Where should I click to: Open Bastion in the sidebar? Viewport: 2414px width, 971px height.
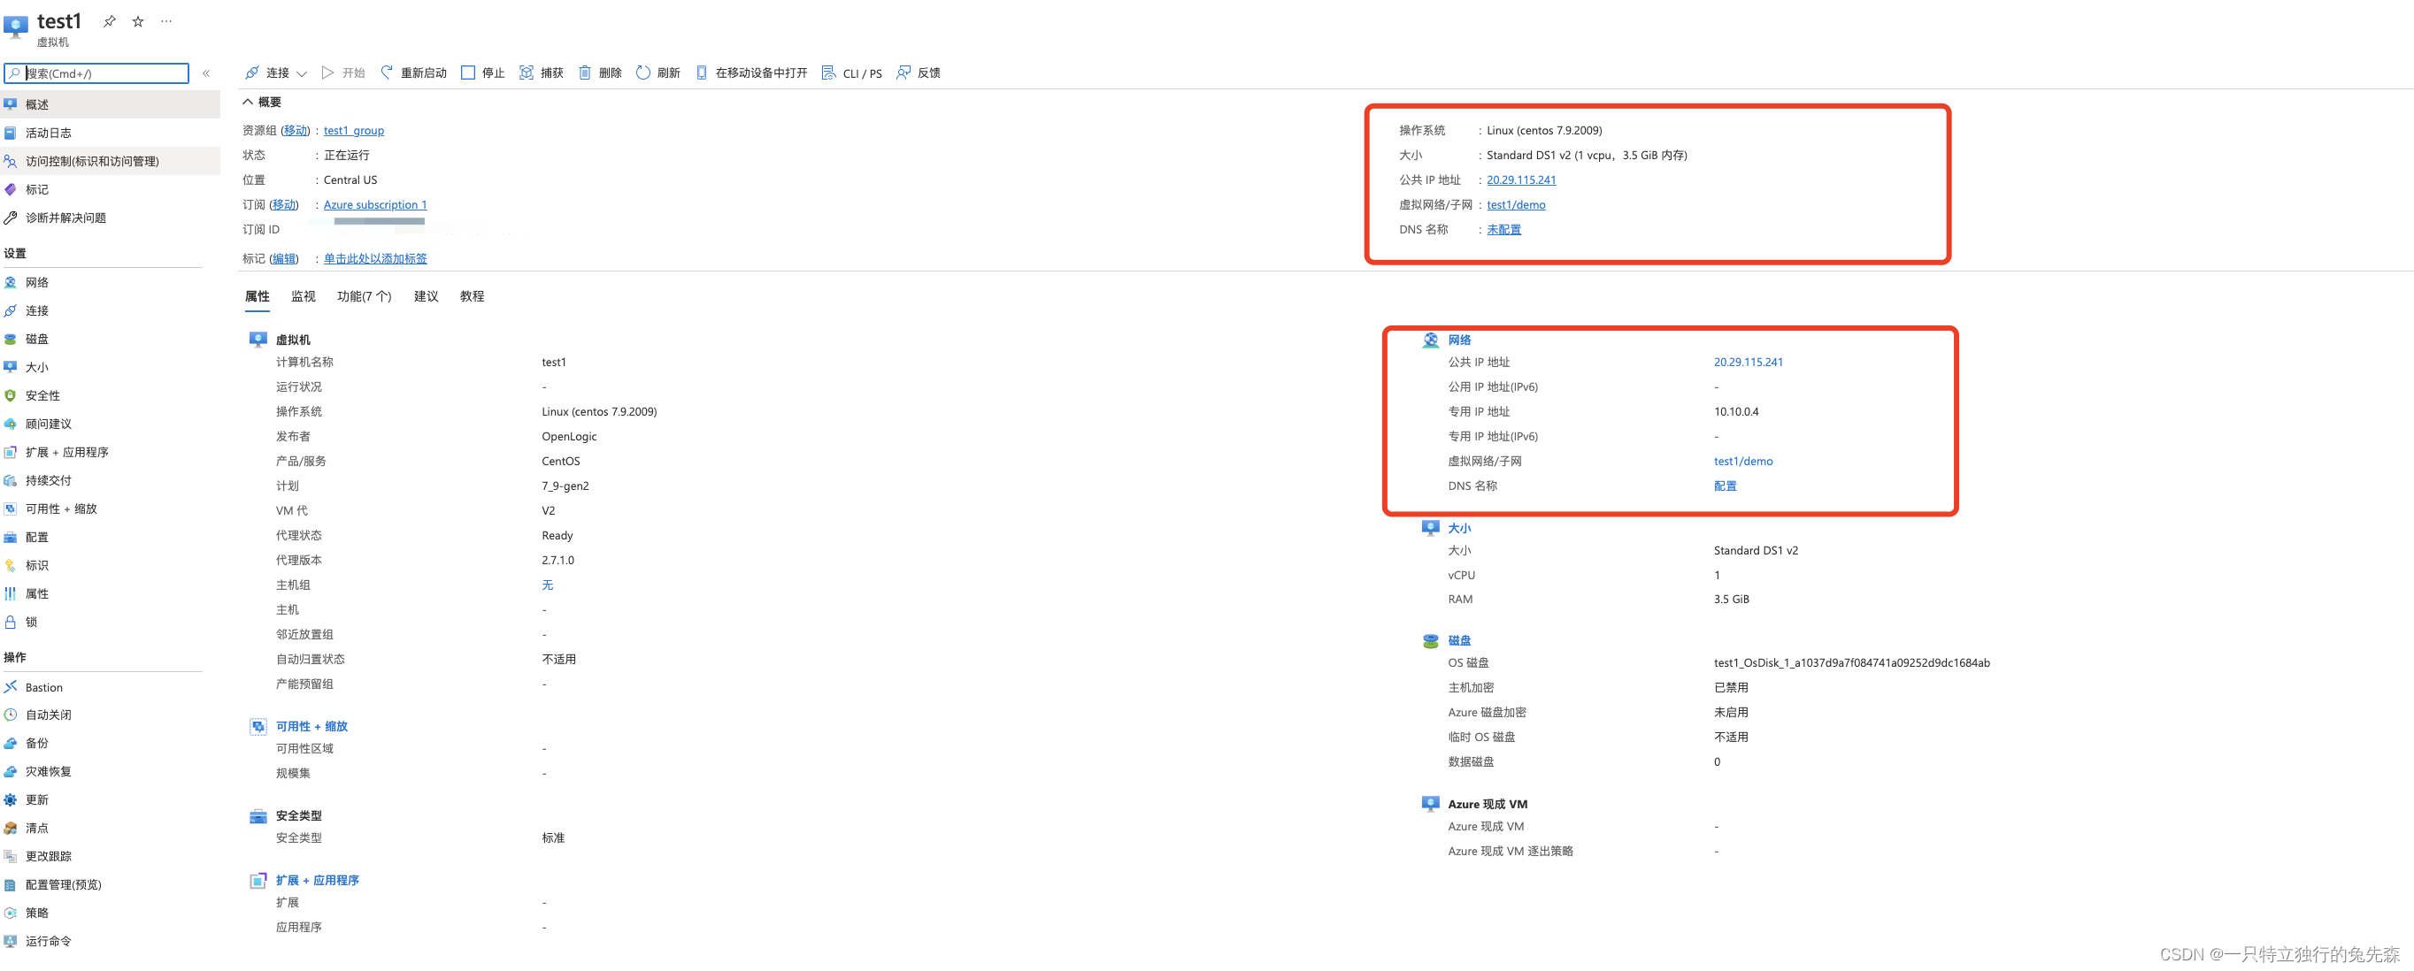[x=110, y=686]
